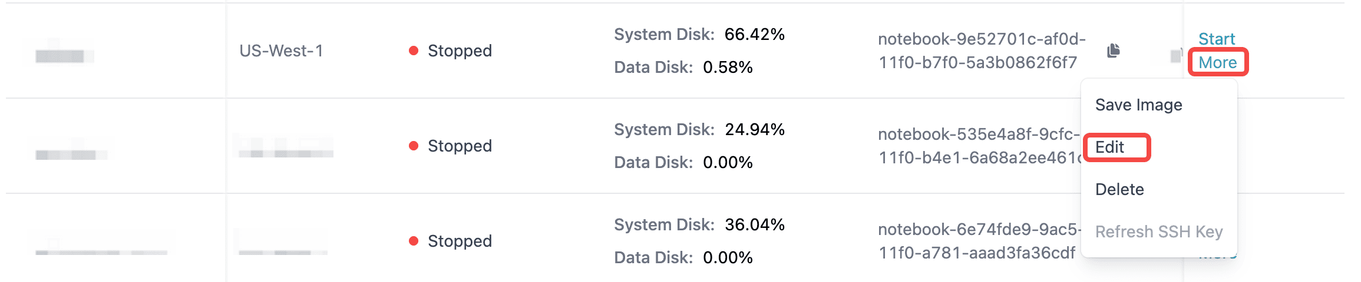Click the notebook-6e74fde9 ID text
The height and width of the screenshot is (282, 1361).
click(x=978, y=241)
